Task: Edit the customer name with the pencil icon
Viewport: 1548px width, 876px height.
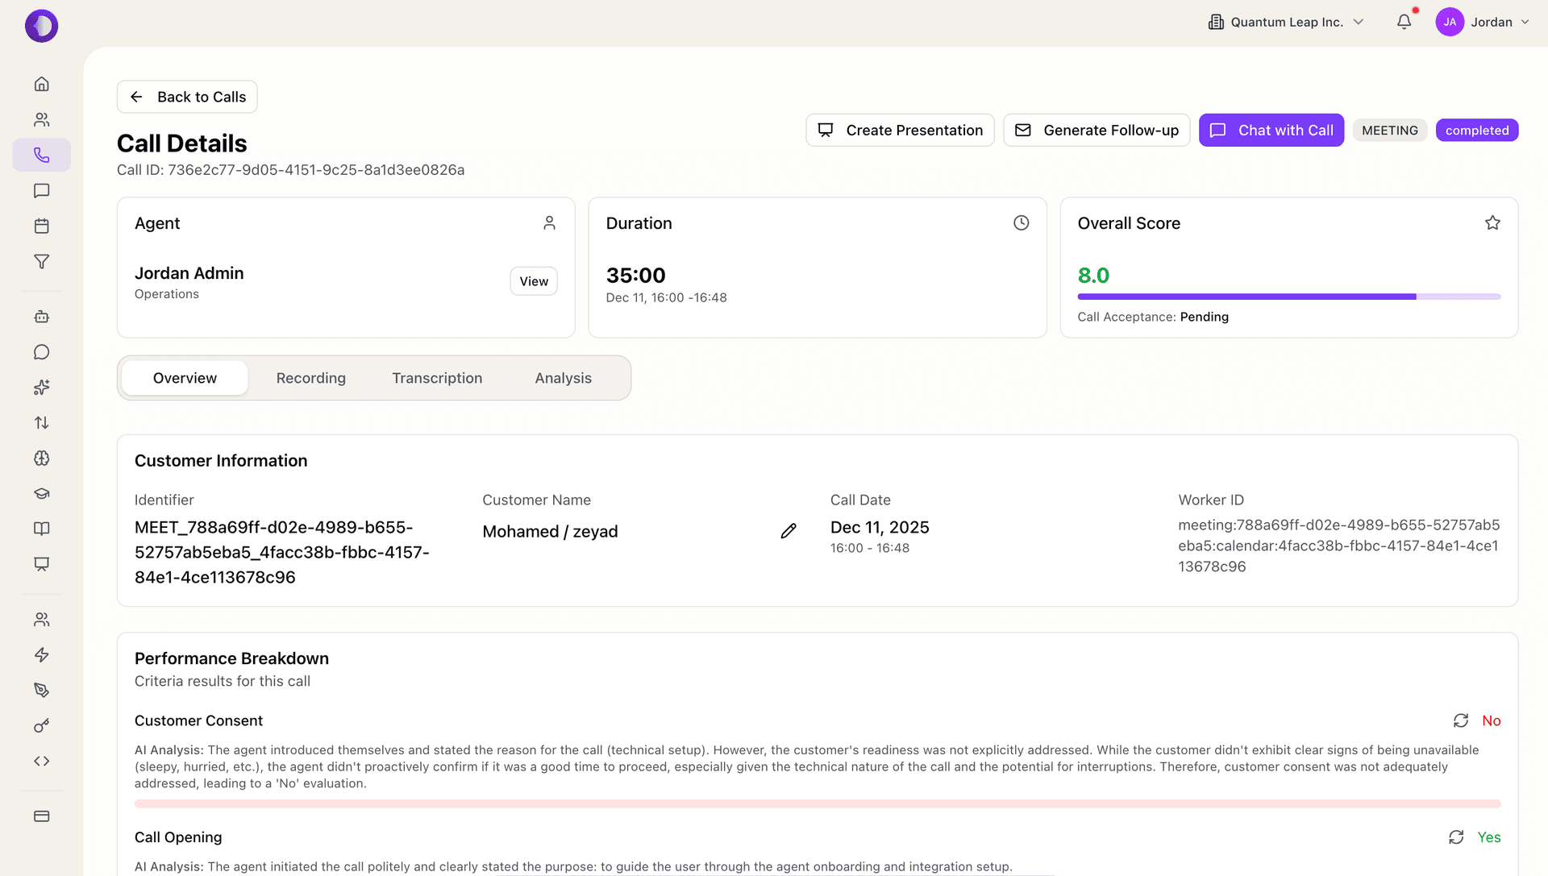Action: click(789, 530)
